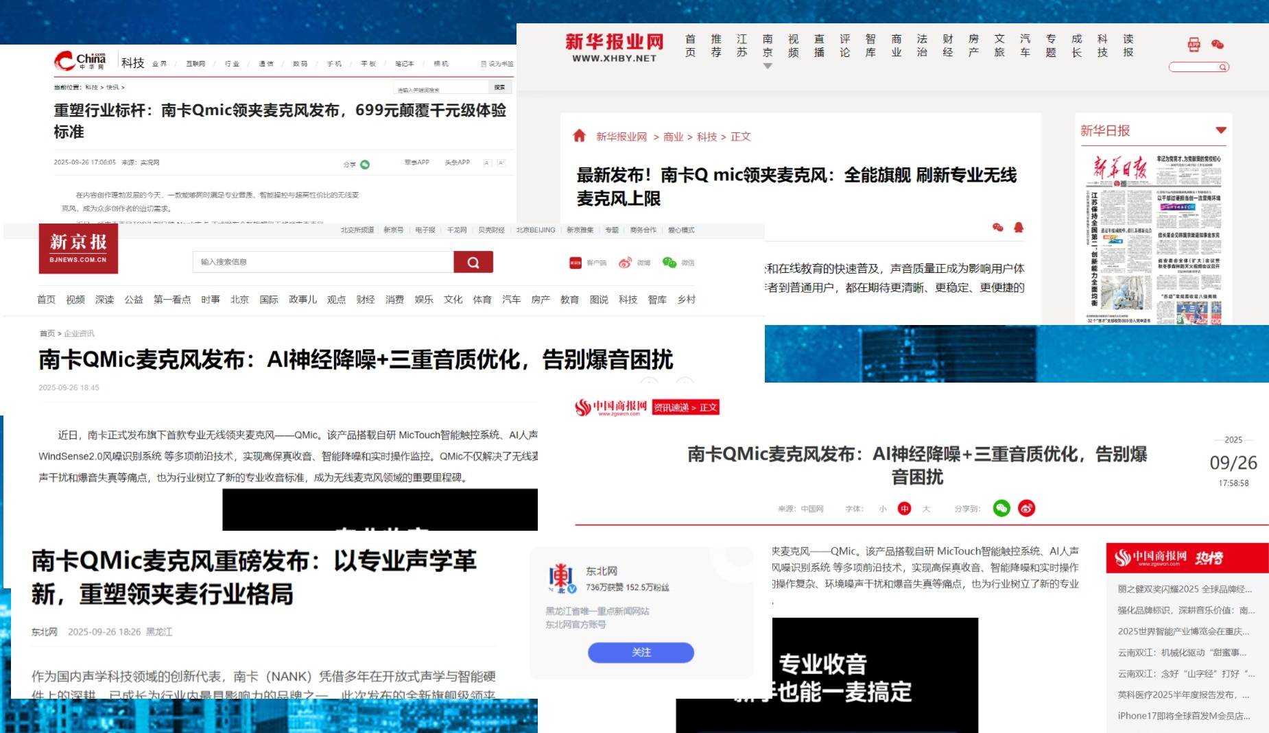Expand the 南京 dropdown in the navigation
Screen dimensions: 1269x733
point(768,67)
